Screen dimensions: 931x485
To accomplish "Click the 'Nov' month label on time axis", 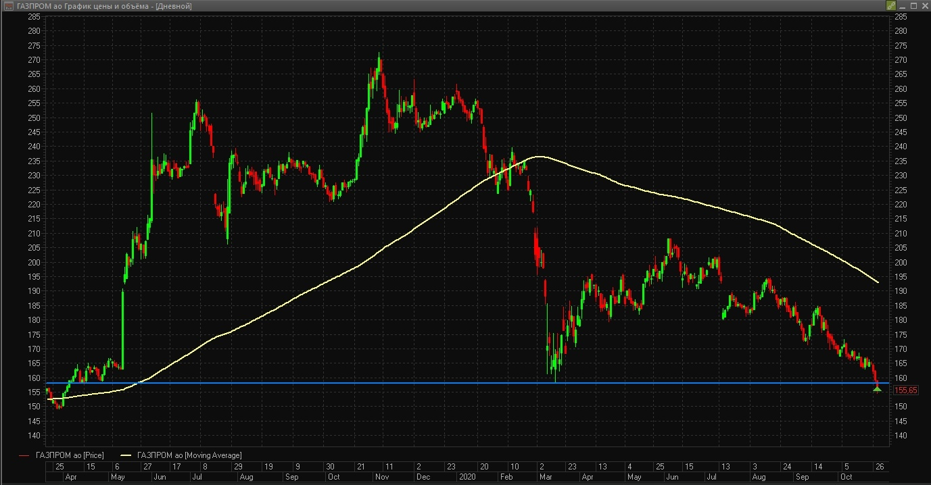I will click(382, 477).
